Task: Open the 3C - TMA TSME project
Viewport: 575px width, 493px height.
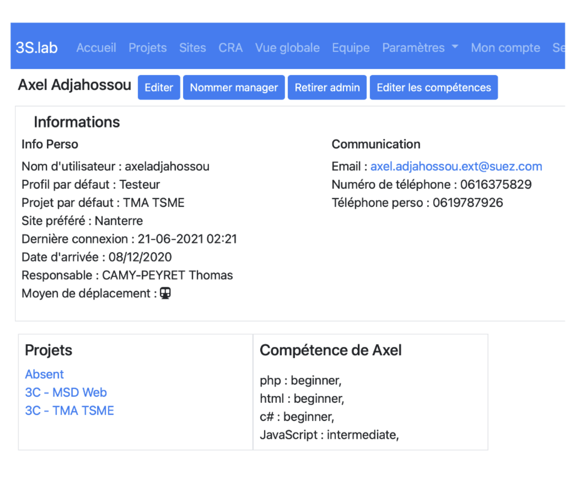Action: pos(69,411)
